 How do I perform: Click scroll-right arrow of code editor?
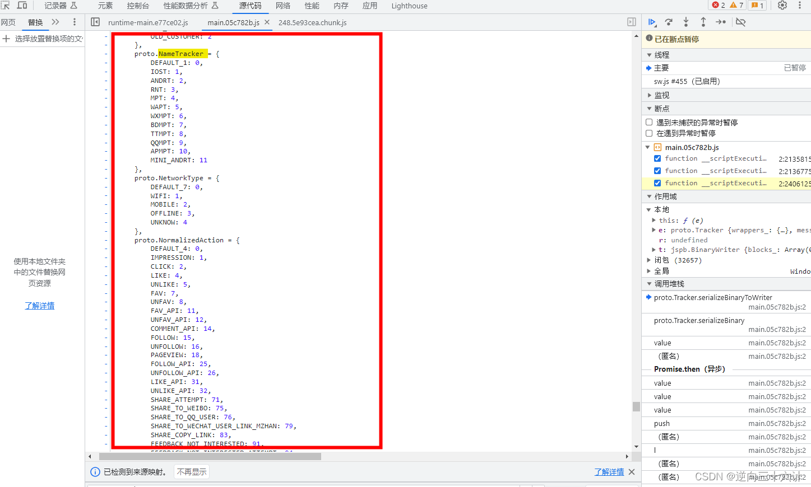(627, 456)
